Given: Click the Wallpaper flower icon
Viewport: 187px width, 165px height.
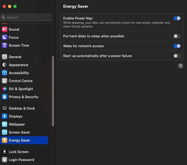Looking at the screenshot, I should [5, 124].
